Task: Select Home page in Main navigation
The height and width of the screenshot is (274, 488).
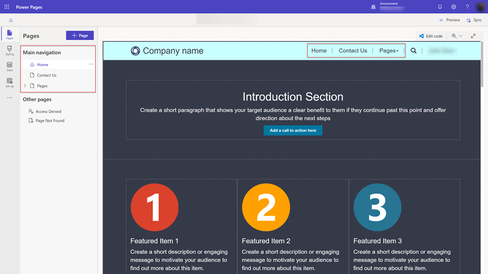Action: (58, 64)
